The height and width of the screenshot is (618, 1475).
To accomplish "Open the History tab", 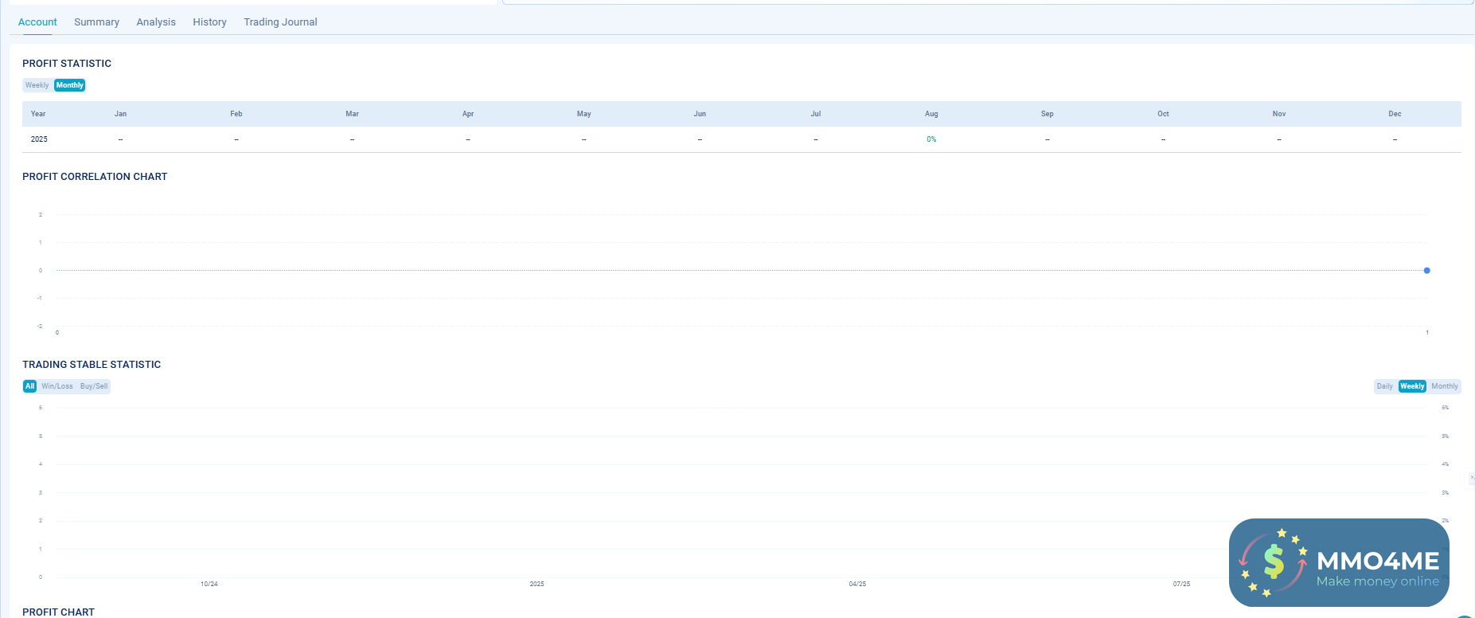I will (209, 22).
